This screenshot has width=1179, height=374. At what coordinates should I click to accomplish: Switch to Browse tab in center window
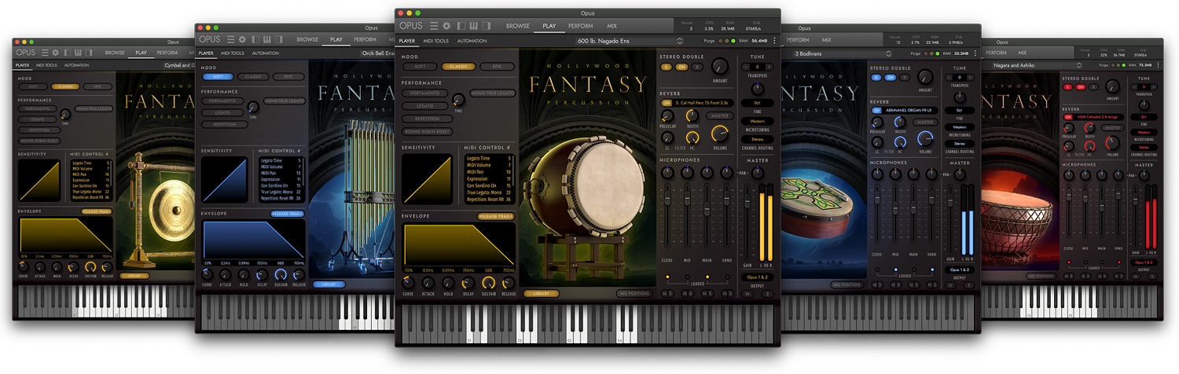pos(518,26)
